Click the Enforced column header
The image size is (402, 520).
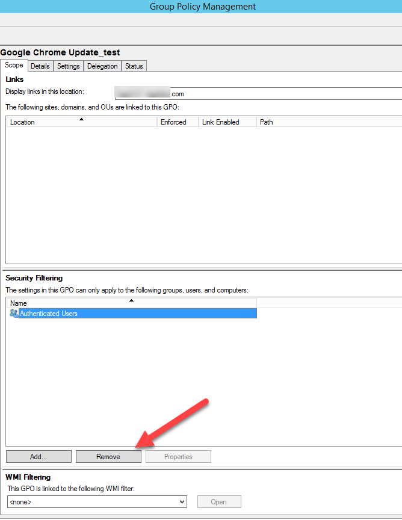pos(178,122)
